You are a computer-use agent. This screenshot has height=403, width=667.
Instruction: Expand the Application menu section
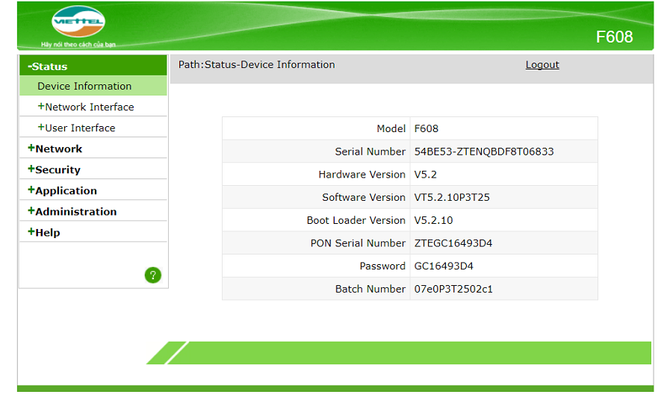point(63,190)
